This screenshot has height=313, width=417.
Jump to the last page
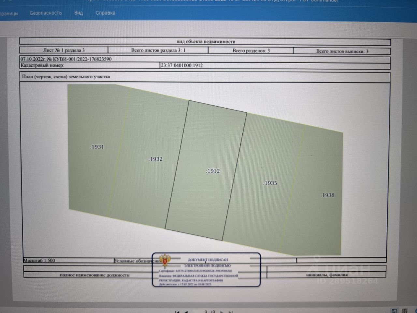pyautogui.click(x=231, y=312)
